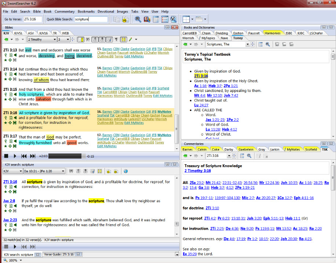This screenshot has width=336, height=263.
Task: Expand the panel layout icon dropdown arrow
Action: (x=192, y=19)
